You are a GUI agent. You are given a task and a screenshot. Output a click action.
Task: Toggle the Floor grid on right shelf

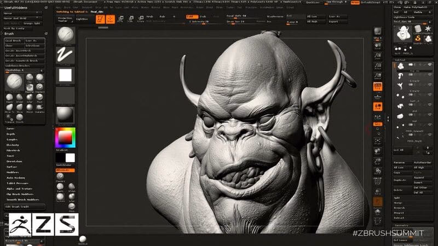click(378, 97)
